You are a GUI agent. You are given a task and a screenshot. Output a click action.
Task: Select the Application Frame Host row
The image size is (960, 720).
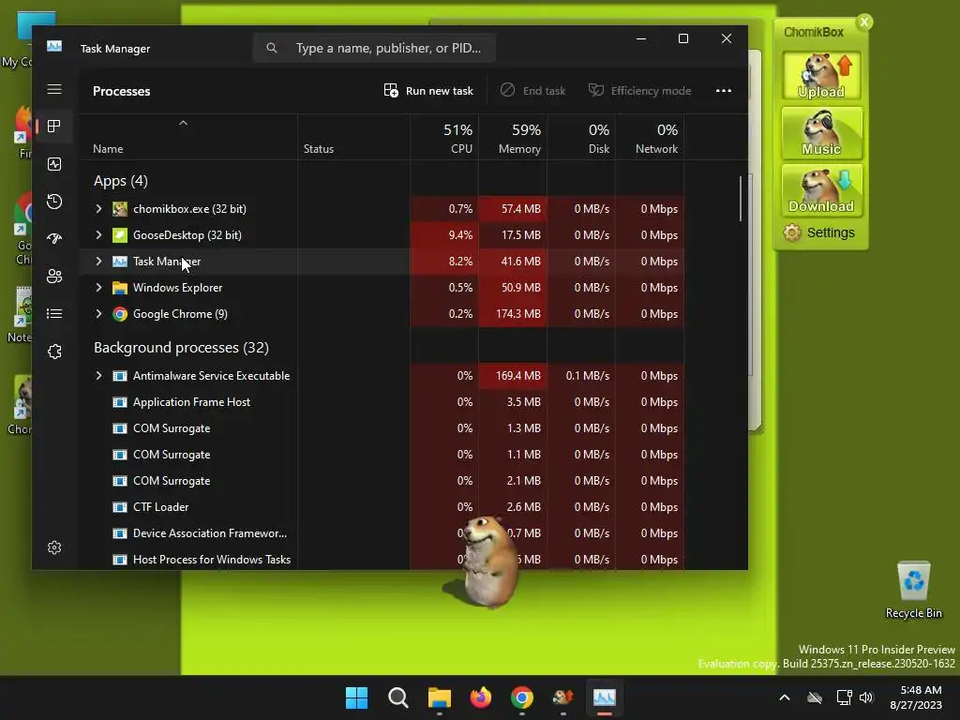[382, 402]
